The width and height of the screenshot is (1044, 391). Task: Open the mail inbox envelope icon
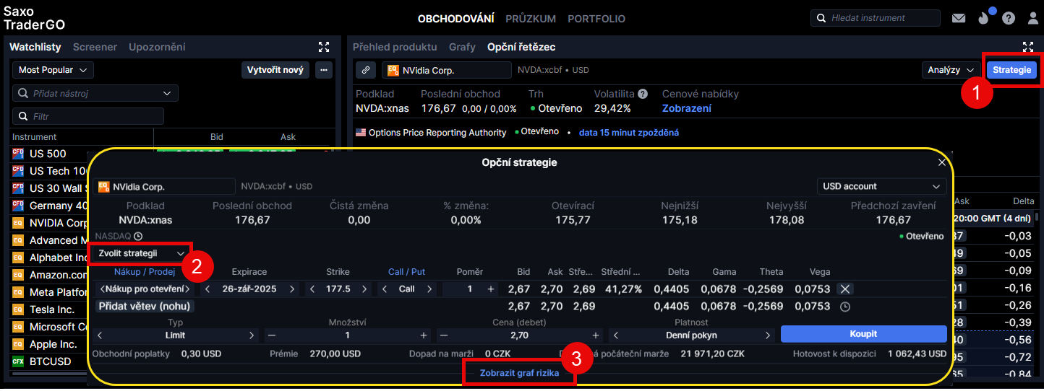pyautogui.click(x=959, y=19)
